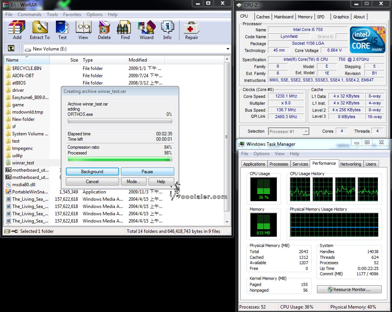The image size is (392, 312).
Task: Select the Easytune6_B09.0... folder row
Action: tap(27, 97)
